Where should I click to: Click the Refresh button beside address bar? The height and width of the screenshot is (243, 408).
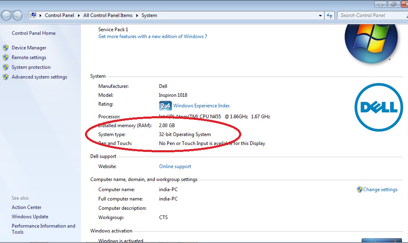[x=329, y=16]
